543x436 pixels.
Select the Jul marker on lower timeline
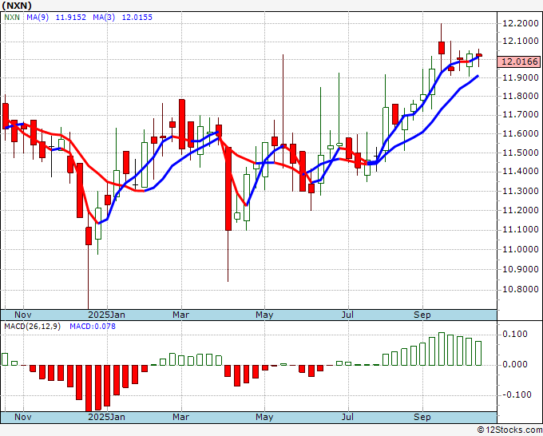tap(347, 417)
